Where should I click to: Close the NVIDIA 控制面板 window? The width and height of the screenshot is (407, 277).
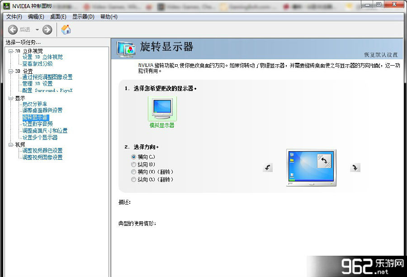pos(394,5)
